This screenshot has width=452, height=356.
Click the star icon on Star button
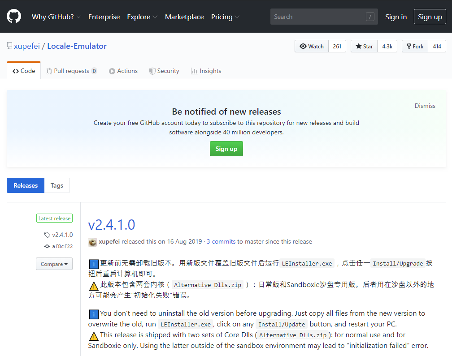359,46
